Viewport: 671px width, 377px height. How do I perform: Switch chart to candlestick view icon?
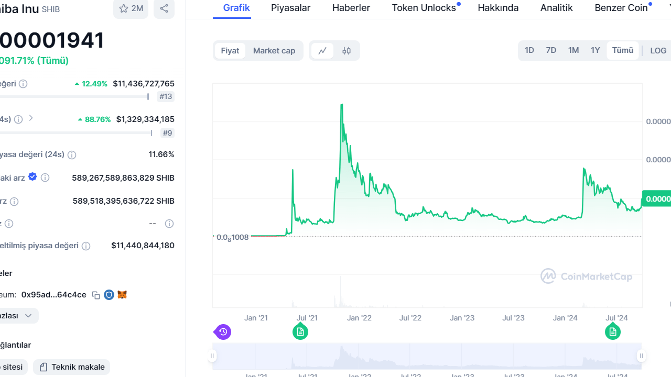347,51
